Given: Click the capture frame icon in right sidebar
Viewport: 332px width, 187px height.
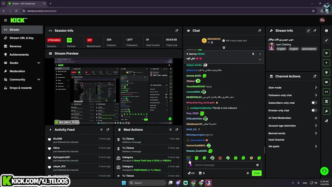Looking at the screenshot, I should pyautogui.click(x=326, y=53).
